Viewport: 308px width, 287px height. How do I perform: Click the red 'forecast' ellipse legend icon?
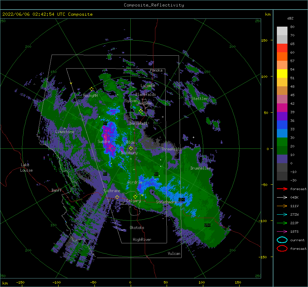(282, 248)
